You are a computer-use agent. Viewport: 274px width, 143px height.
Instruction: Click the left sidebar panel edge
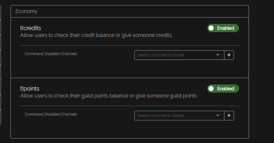pos(1,64)
